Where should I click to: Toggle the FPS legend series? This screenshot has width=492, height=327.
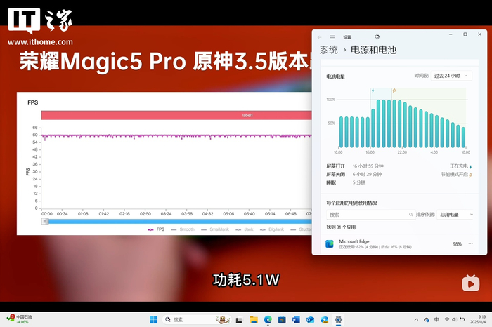point(156,229)
